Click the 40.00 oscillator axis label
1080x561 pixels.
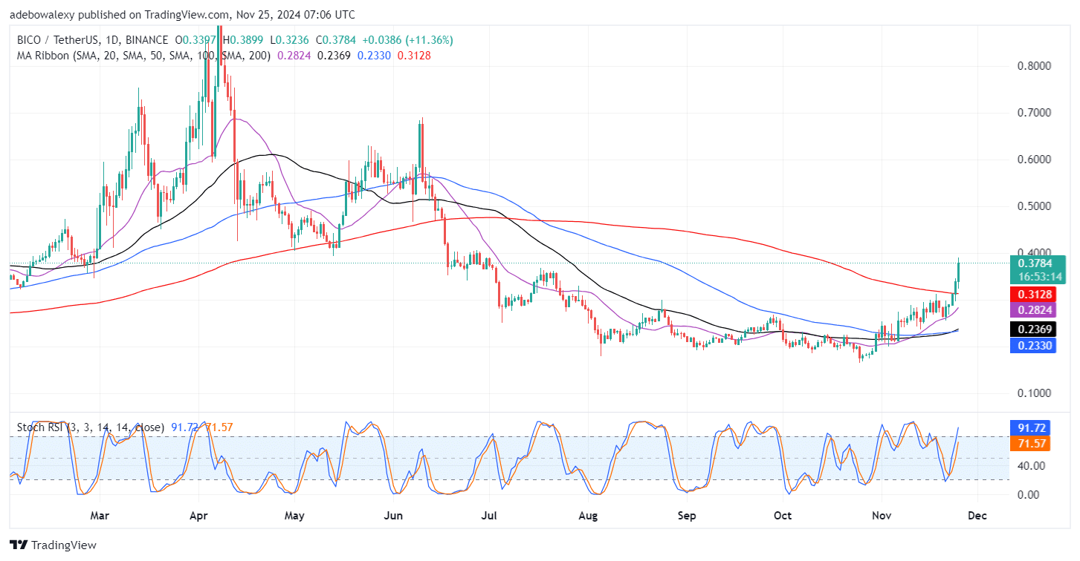(1030, 466)
